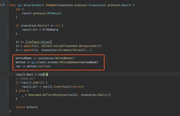Click the ReflectResponse function call
This screenshot has width=180, height=116.
[x=55, y=95]
